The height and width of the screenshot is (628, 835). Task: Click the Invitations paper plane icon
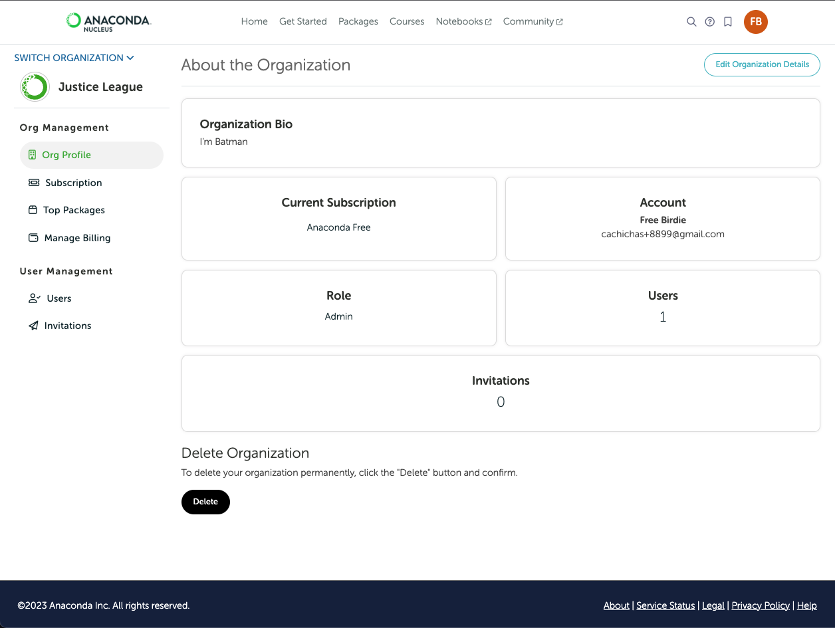click(x=33, y=326)
